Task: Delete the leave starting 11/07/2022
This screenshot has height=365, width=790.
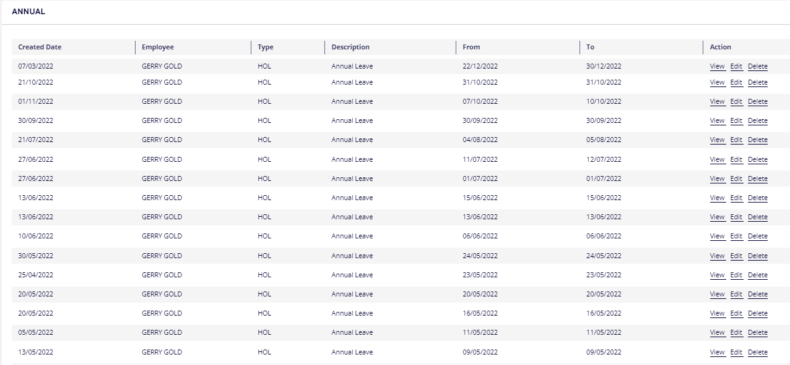Action: point(757,159)
